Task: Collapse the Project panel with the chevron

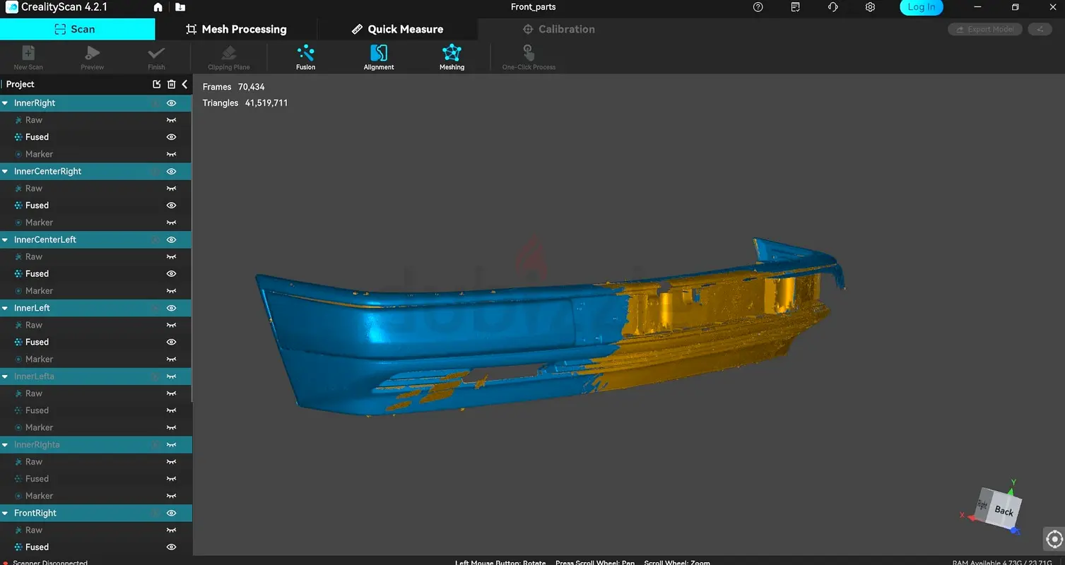Action: (x=184, y=84)
